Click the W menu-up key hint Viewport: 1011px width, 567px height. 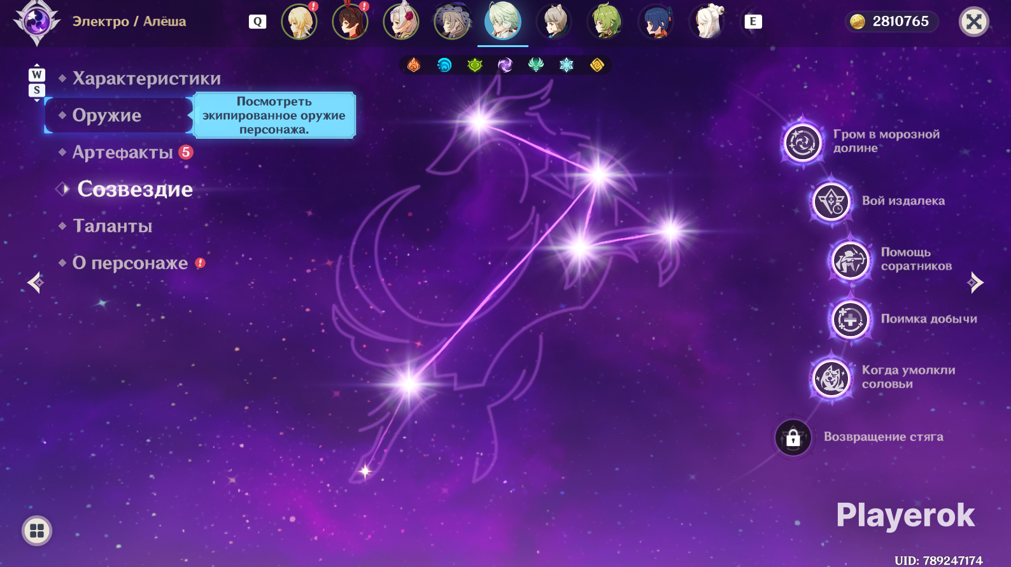37,74
